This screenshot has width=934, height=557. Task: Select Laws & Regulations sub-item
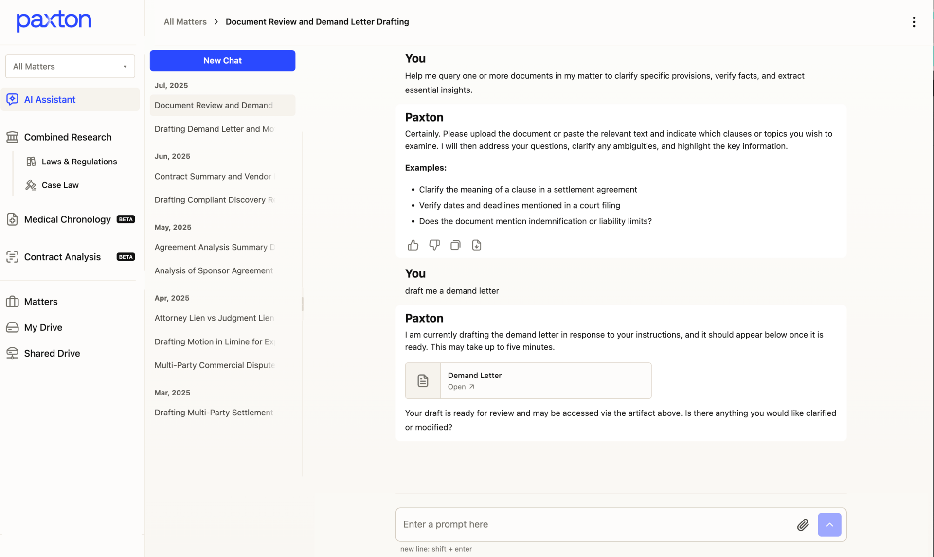pos(79,162)
